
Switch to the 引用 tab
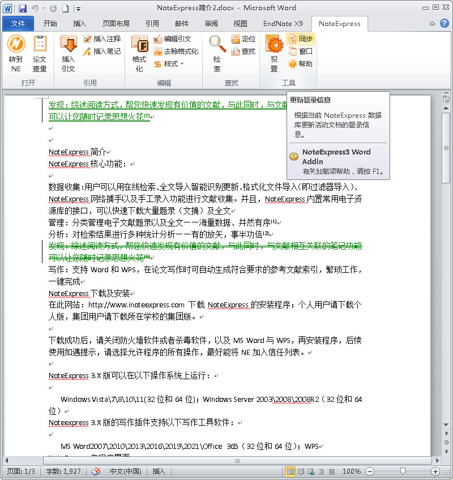[152, 24]
